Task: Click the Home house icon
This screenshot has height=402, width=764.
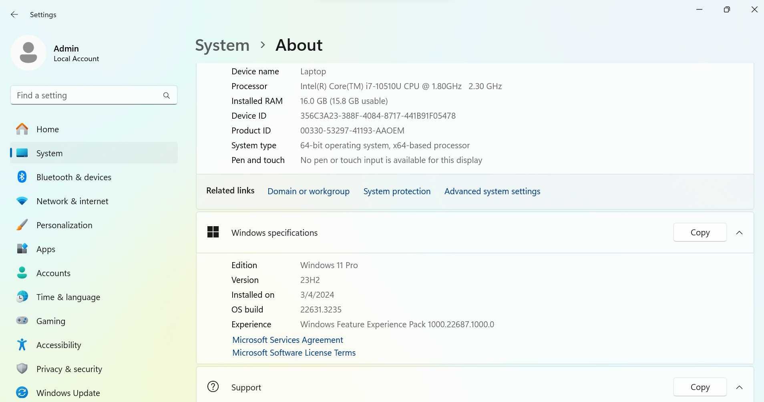Action: [x=22, y=129]
